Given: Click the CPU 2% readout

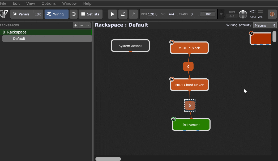Looking at the screenshot, I should (x=256, y=17).
